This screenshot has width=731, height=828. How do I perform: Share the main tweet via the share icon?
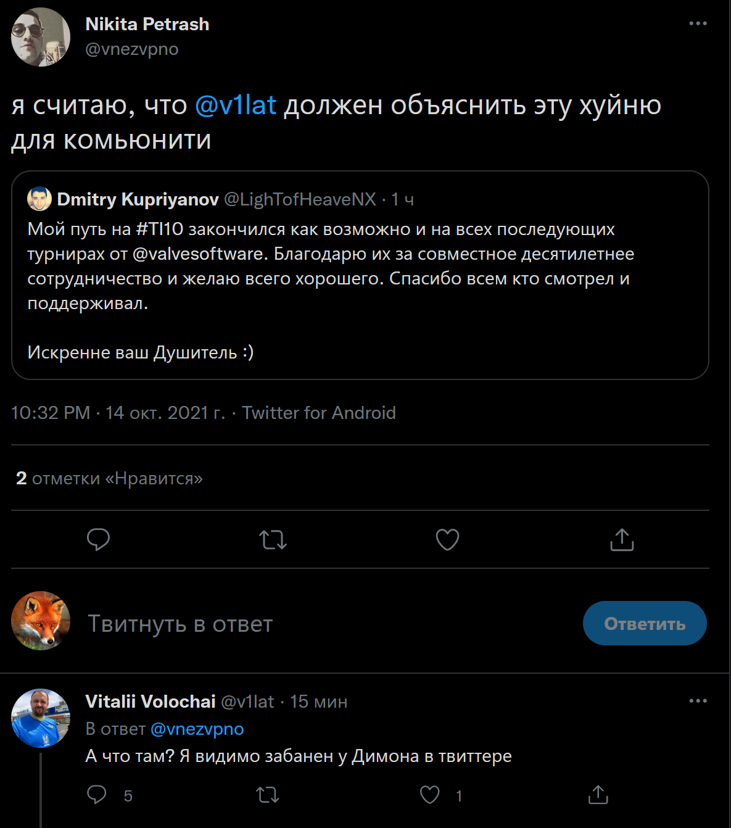tap(622, 540)
